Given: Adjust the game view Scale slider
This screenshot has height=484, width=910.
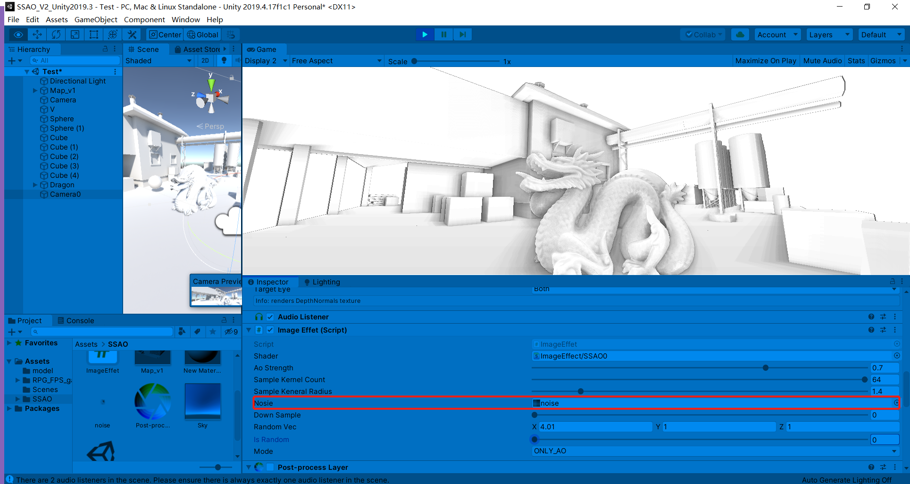Looking at the screenshot, I should [x=456, y=61].
